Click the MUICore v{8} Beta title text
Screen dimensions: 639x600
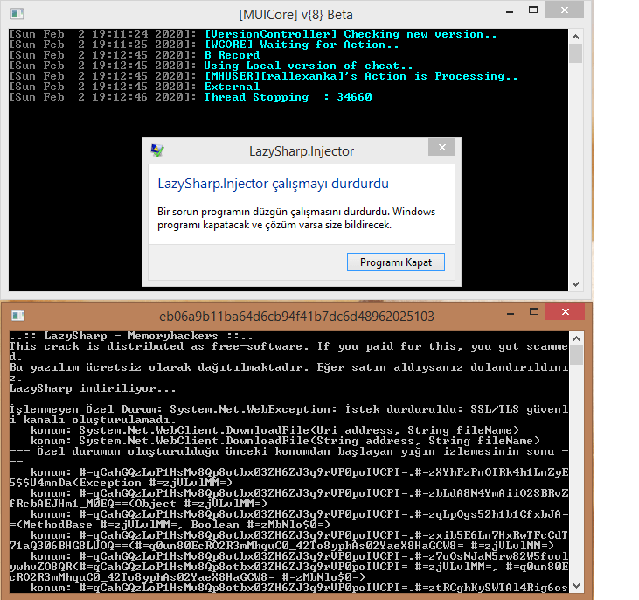coord(295,15)
